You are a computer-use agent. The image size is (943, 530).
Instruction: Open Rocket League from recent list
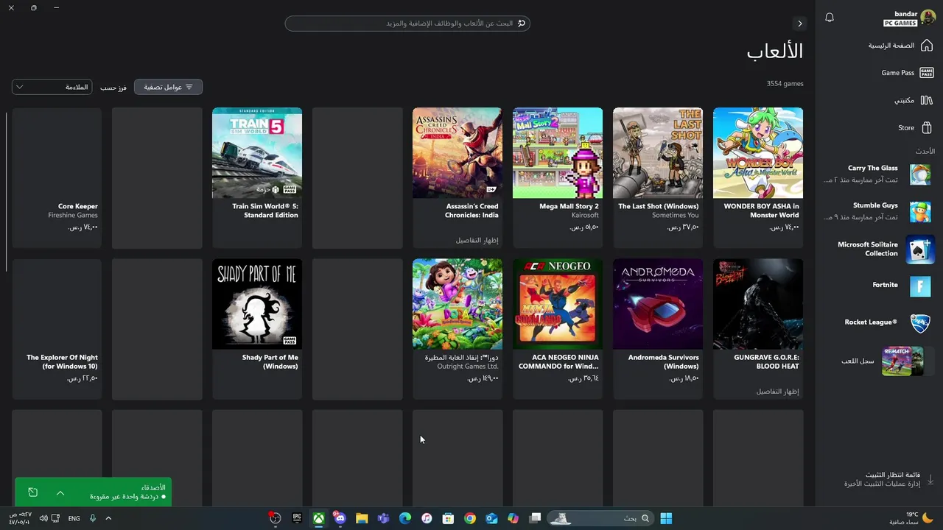(x=887, y=322)
